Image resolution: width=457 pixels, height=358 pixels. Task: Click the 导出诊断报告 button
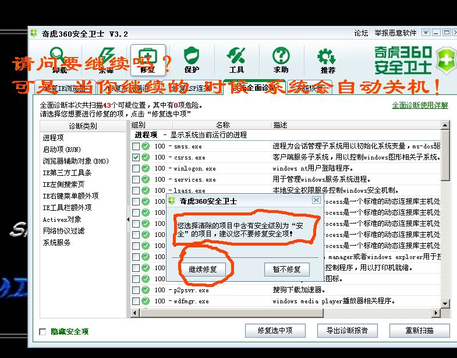[x=348, y=330]
